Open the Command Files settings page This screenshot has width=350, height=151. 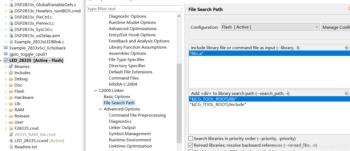tap(124, 78)
